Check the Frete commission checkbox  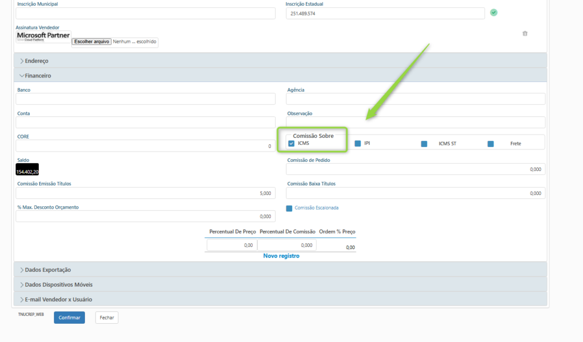[x=491, y=144]
